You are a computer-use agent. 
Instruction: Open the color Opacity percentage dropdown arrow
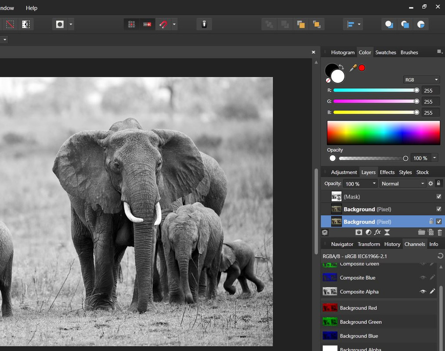[x=434, y=158]
